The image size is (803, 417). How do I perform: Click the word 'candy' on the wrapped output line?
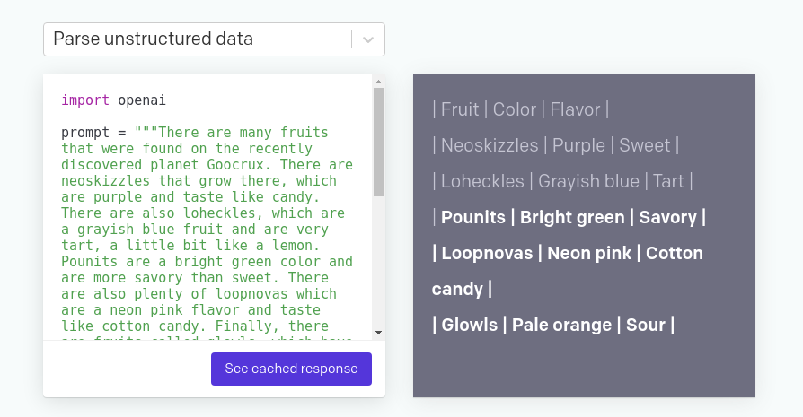coord(457,289)
